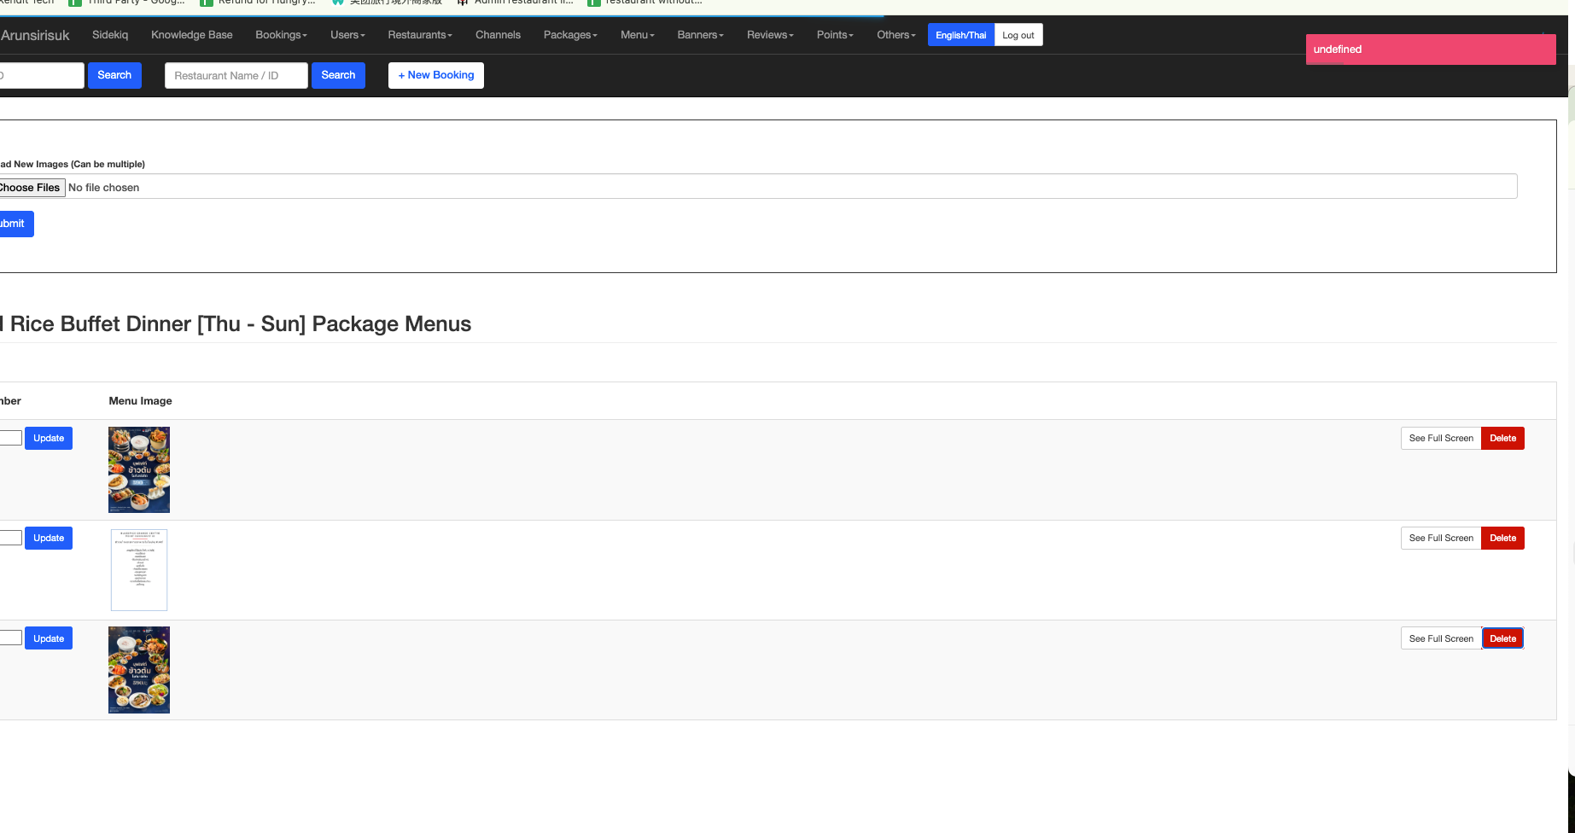Open the Others dropdown menu
1575x833 pixels.
(895, 35)
